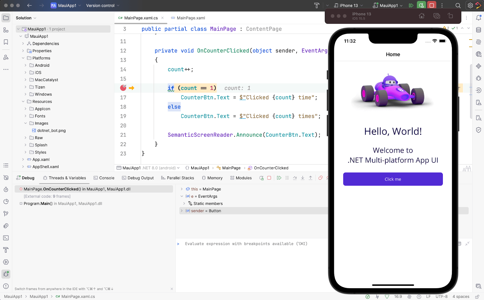The width and height of the screenshot is (484, 300).
Task: Expand the Dependencies tree node
Action: pyautogui.click(x=23, y=44)
